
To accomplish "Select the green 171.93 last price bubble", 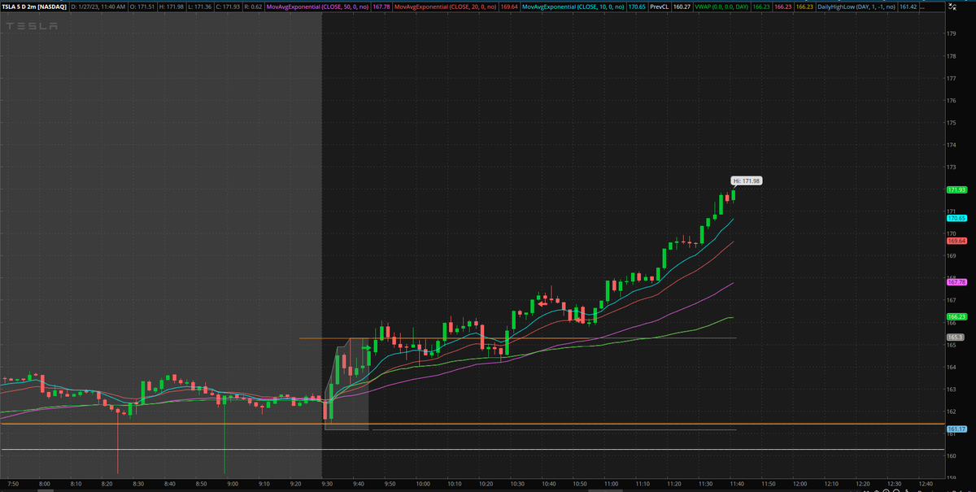I will point(956,190).
